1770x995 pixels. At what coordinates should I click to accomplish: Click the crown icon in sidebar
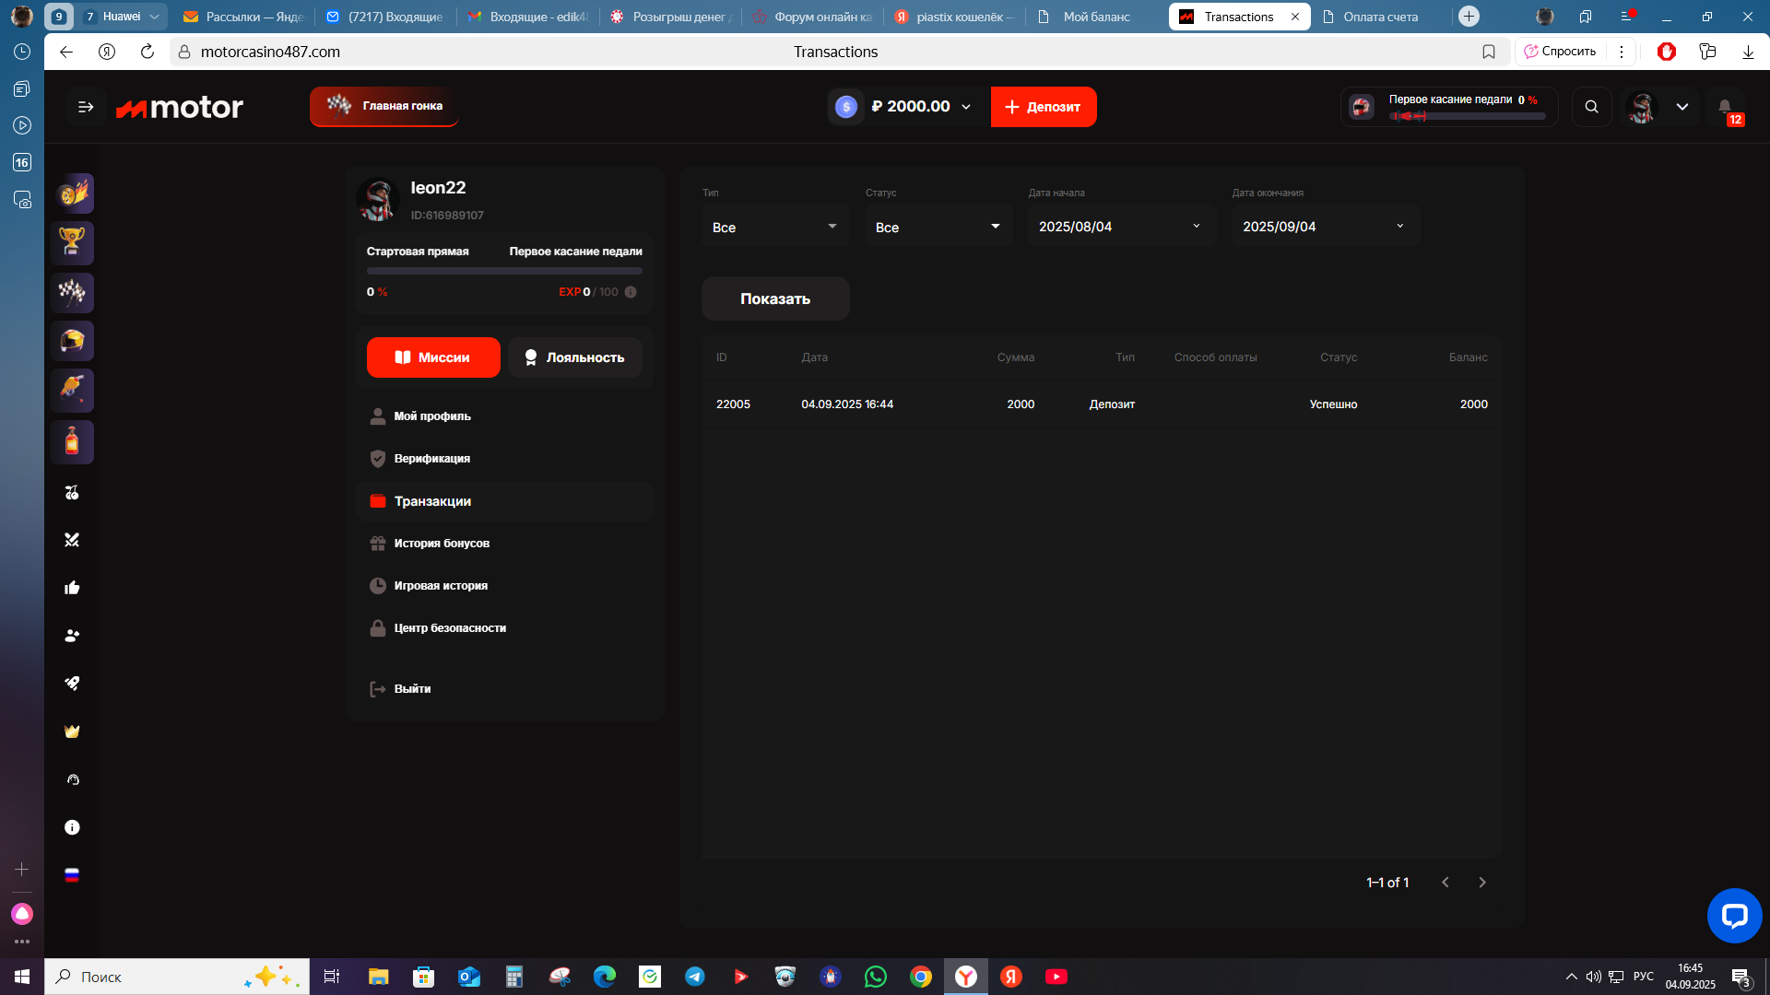coord(72,732)
